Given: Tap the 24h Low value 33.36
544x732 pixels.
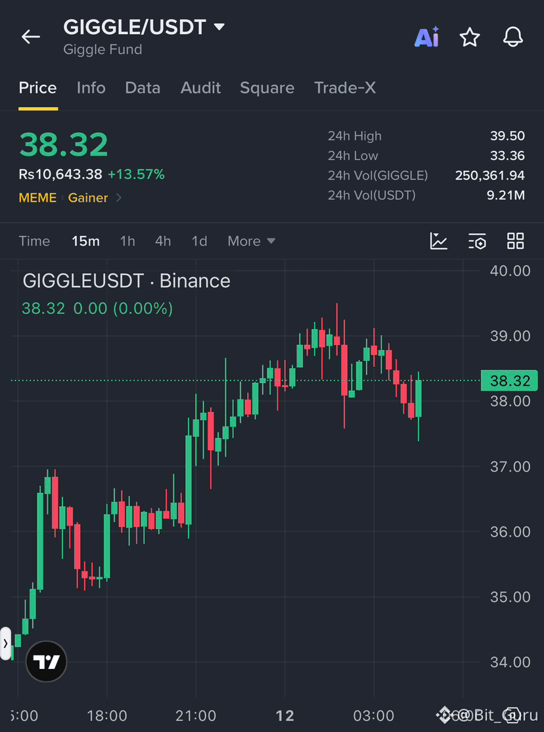Looking at the screenshot, I should point(508,156).
